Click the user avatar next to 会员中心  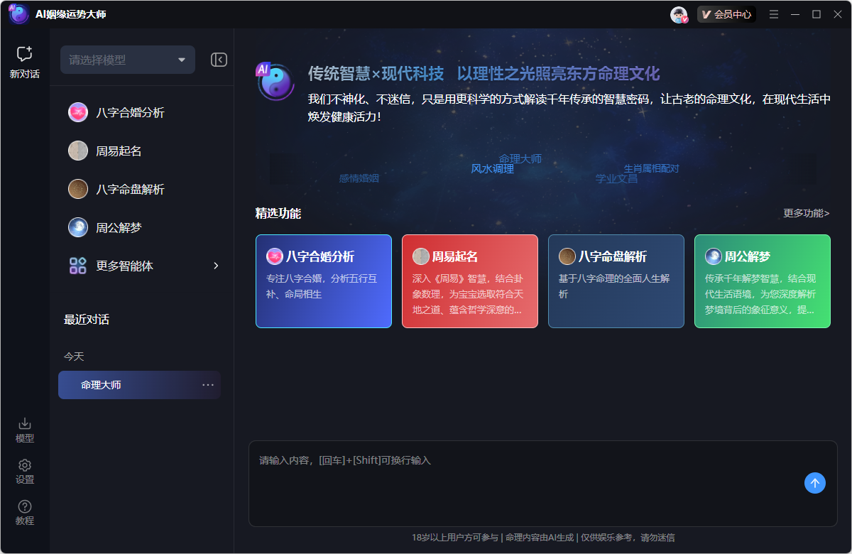click(x=678, y=13)
